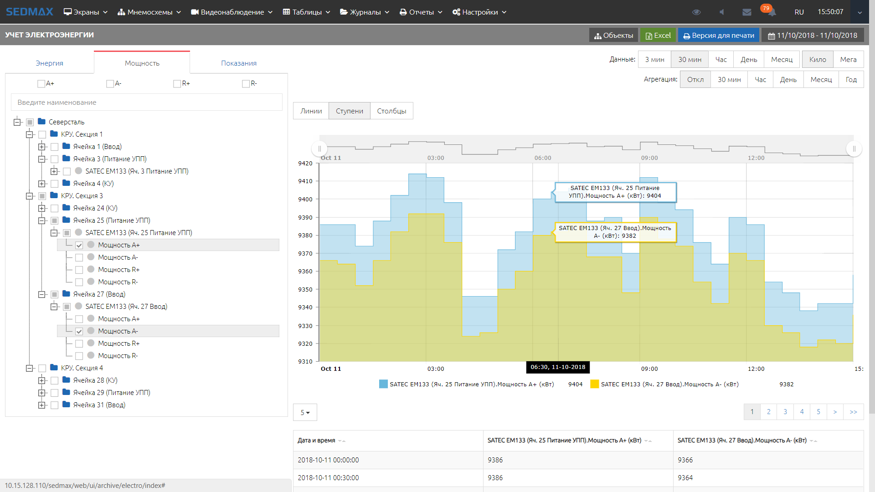Switch to the Показания tab
The width and height of the screenshot is (875, 492).
tap(238, 63)
